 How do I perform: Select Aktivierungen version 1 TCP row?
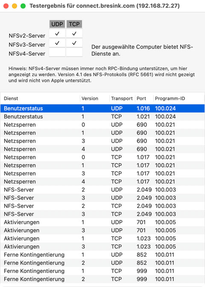click(102, 238)
